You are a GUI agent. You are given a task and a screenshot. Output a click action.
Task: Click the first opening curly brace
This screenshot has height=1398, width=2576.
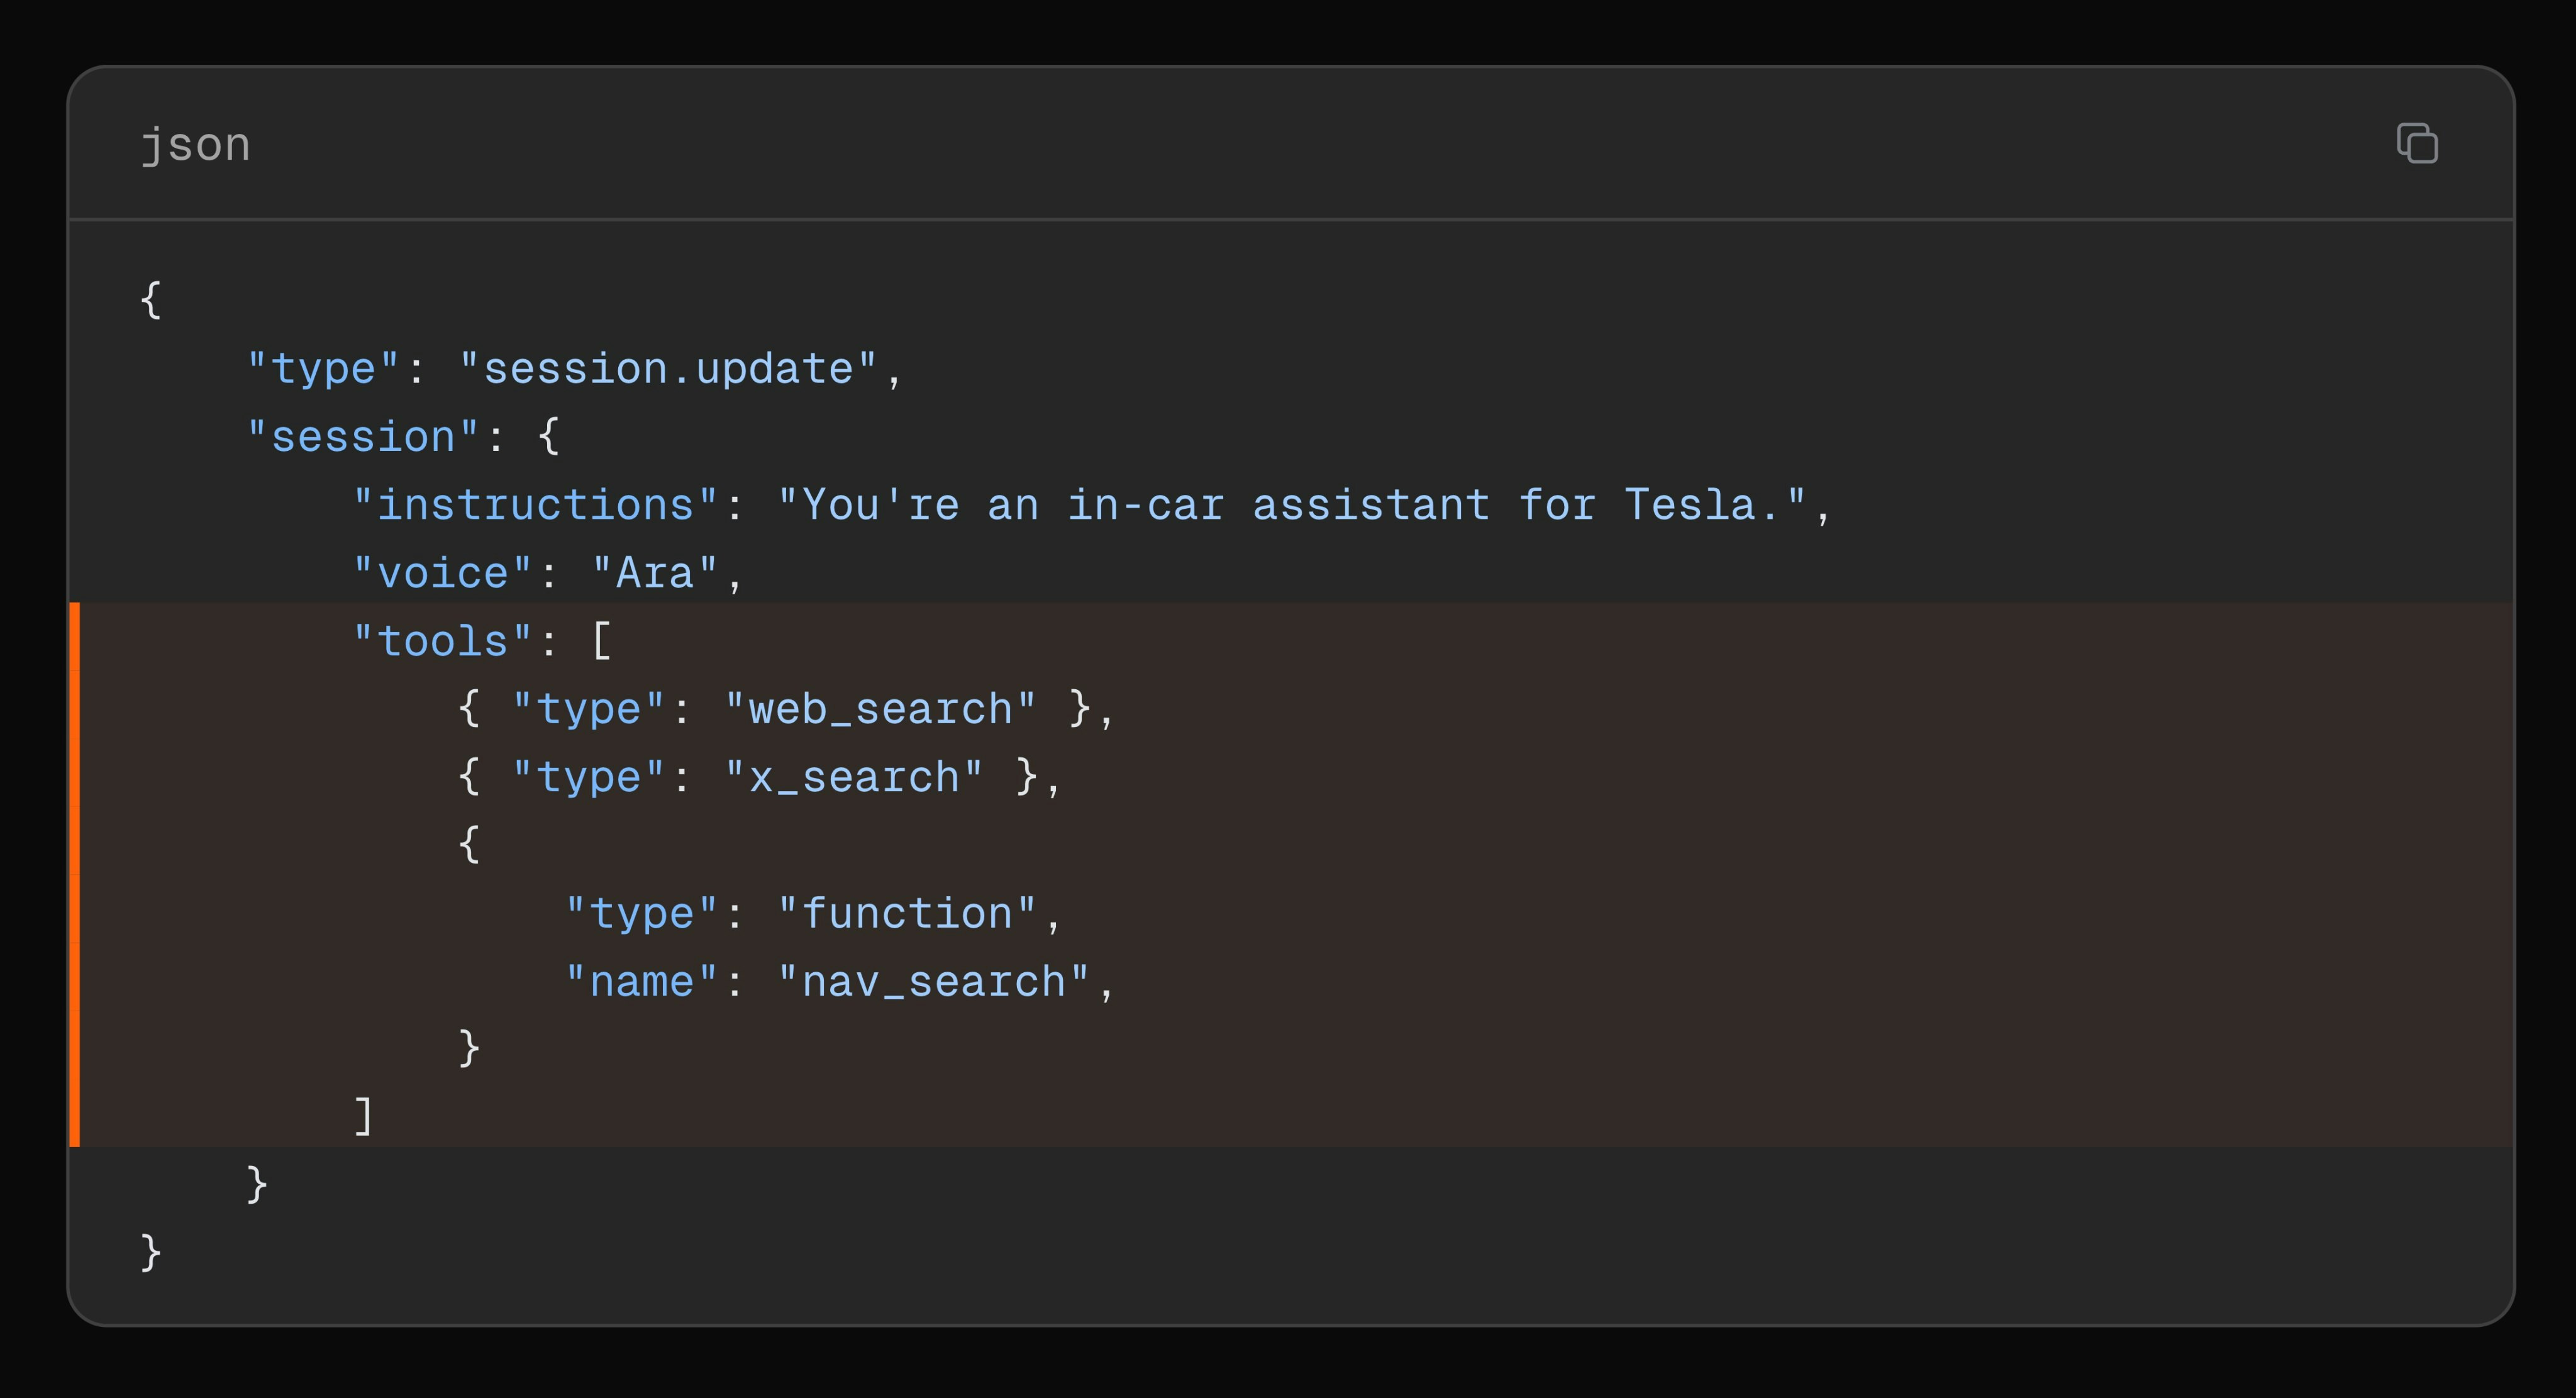151,300
